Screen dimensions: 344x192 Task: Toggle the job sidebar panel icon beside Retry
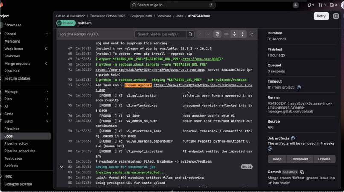click(336, 16)
